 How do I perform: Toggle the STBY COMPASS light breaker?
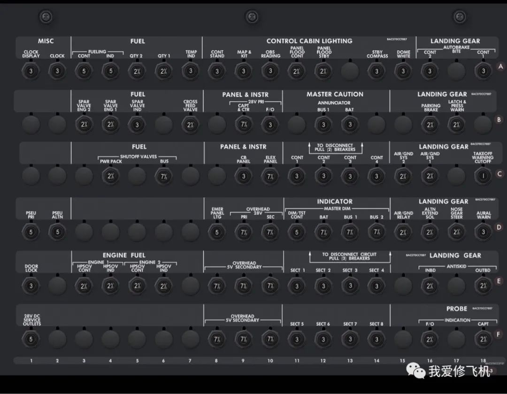(376, 71)
